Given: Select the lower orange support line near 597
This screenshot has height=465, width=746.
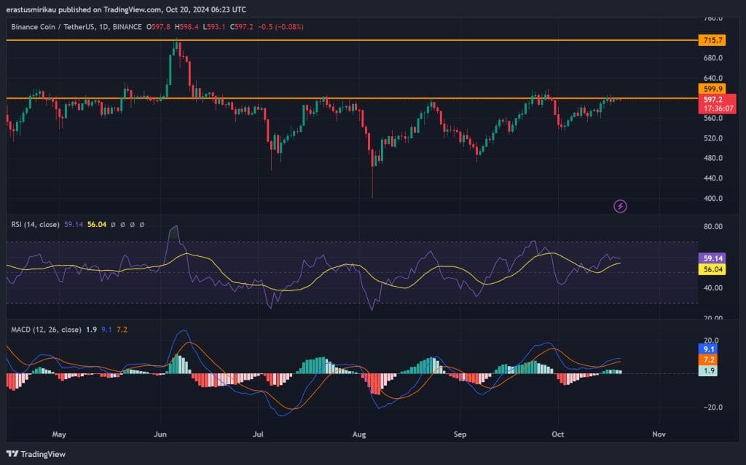Looking at the screenshot, I should 291,97.
